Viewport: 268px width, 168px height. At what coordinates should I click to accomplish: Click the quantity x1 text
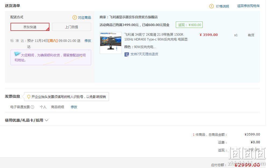[x=236, y=35]
